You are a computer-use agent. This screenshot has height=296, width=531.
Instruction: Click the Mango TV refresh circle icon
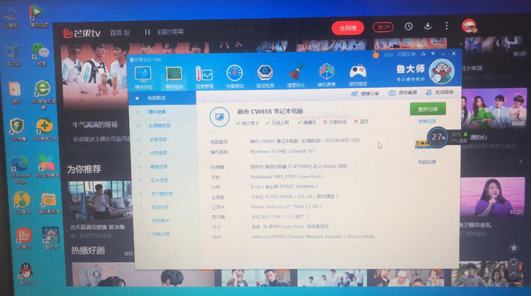pos(513,262)
